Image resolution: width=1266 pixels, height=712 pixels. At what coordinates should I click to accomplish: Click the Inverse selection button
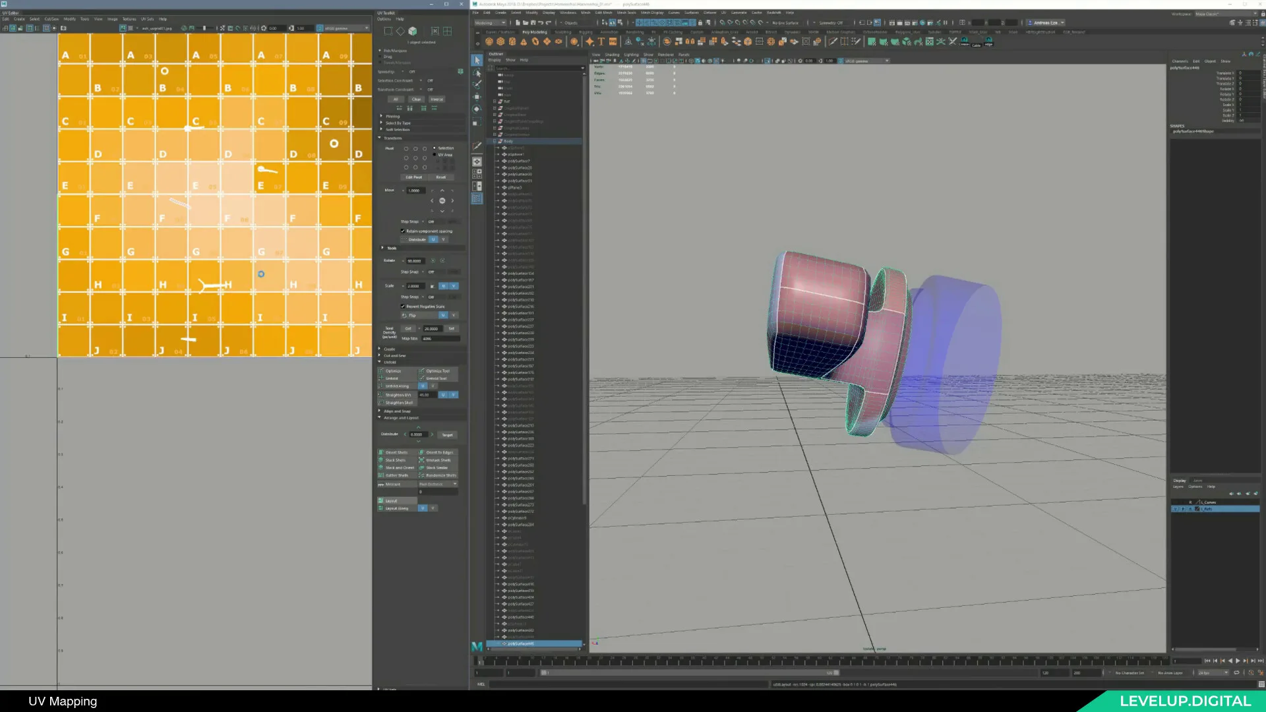[437, 100]
